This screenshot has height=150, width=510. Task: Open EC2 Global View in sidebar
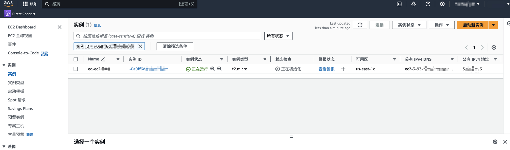[x=20, y=36]
